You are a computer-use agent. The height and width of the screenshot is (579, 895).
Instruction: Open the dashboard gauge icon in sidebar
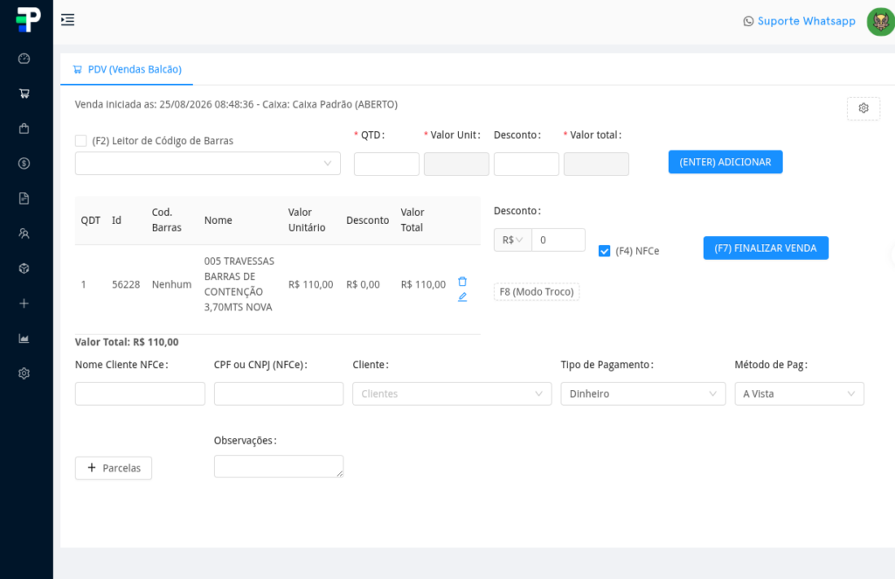tap(24, 59)
